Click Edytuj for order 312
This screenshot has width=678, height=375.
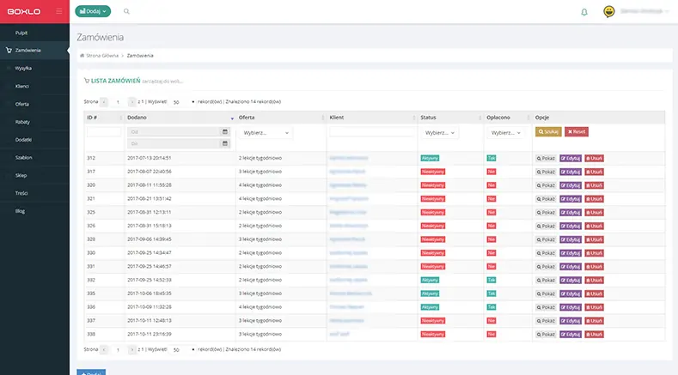tap(570, 159)
